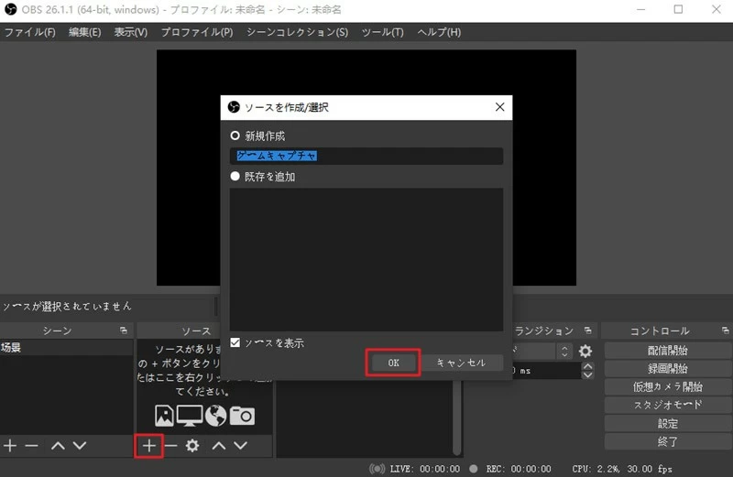Image resolution: width=733 pixels, height=477 pixels.
Task: Decrease transition duration ms spinner down
Action: click(587, 374)
